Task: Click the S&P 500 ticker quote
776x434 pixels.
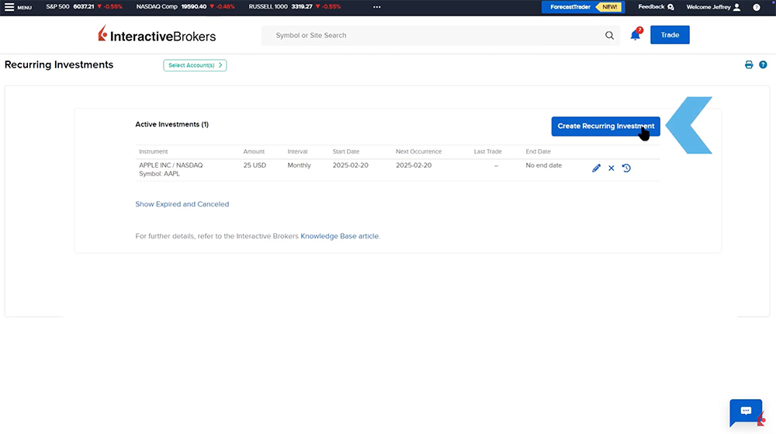Action: tap(84, 7)
